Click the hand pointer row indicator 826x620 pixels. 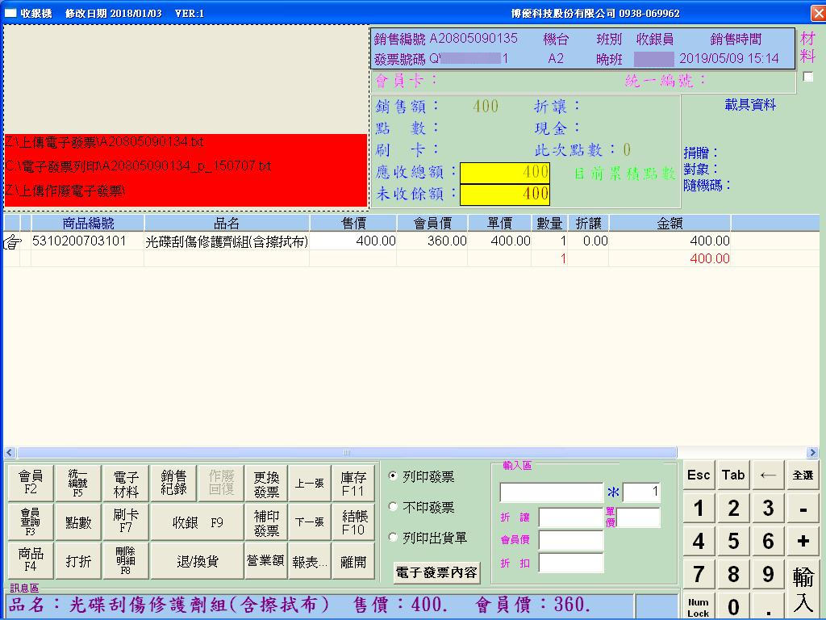pos(12,241)
